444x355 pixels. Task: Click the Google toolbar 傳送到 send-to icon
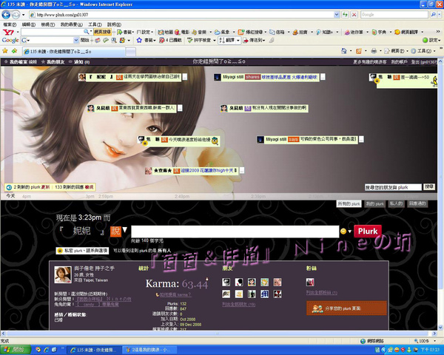click(x=246, y=41)
